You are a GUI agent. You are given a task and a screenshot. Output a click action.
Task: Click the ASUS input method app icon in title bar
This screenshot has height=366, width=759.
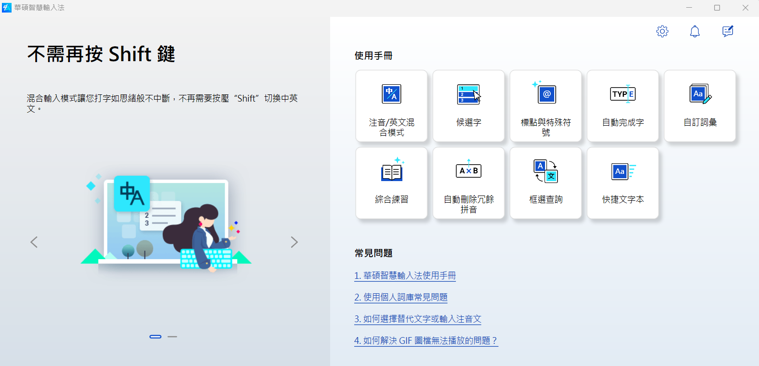pos(7,8)
